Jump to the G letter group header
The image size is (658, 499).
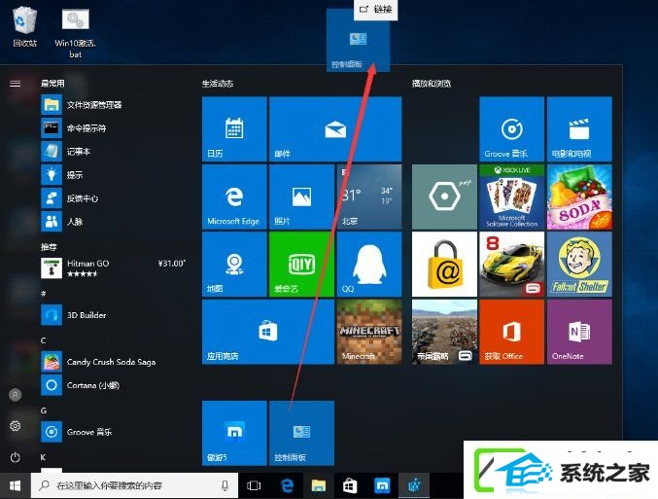(44, 410)
